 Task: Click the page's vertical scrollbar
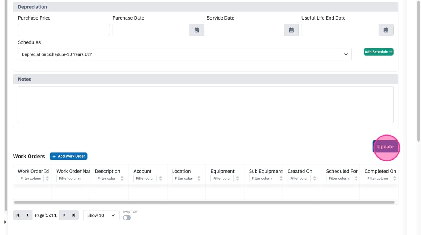(418, 71)
